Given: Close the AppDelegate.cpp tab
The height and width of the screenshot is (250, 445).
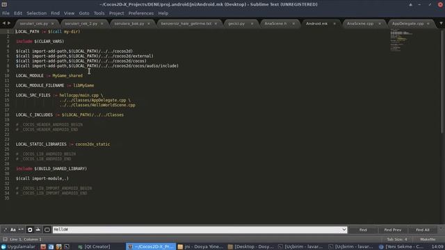Looking at the screenshot, I should pos(428,24).
